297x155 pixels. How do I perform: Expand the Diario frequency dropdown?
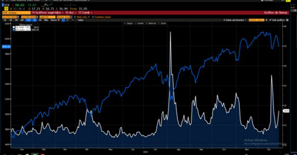point(54,20)
